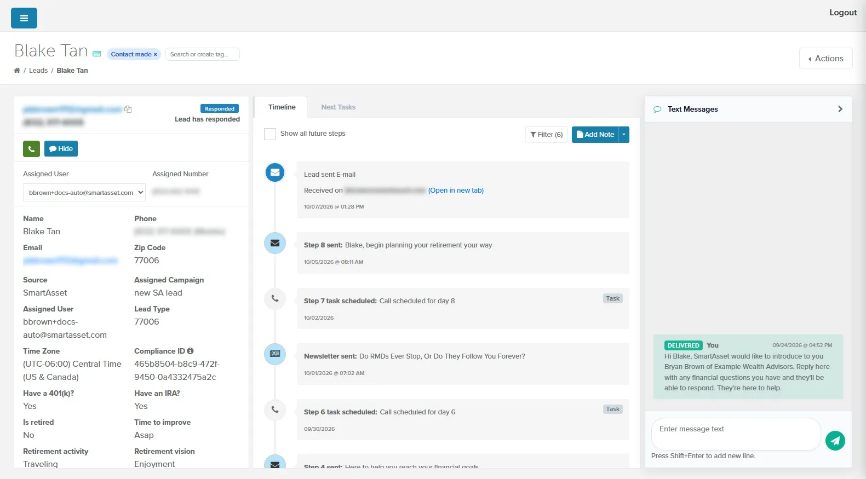Viewport: 866px width, 479px height.
Task: Click the Text Messages chat bubble icon
Action: pos(657,109)
